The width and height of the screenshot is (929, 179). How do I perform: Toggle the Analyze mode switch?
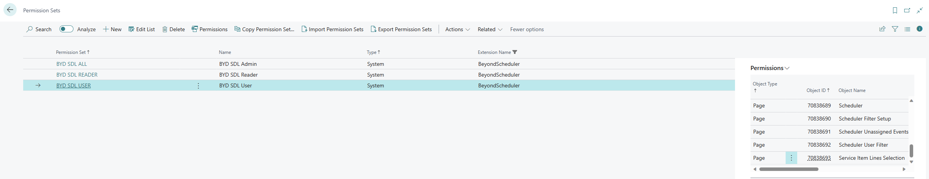click(x=66, y=29)
